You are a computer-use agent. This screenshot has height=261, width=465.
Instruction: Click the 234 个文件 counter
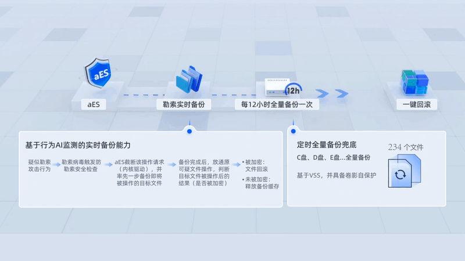point(406,147)
